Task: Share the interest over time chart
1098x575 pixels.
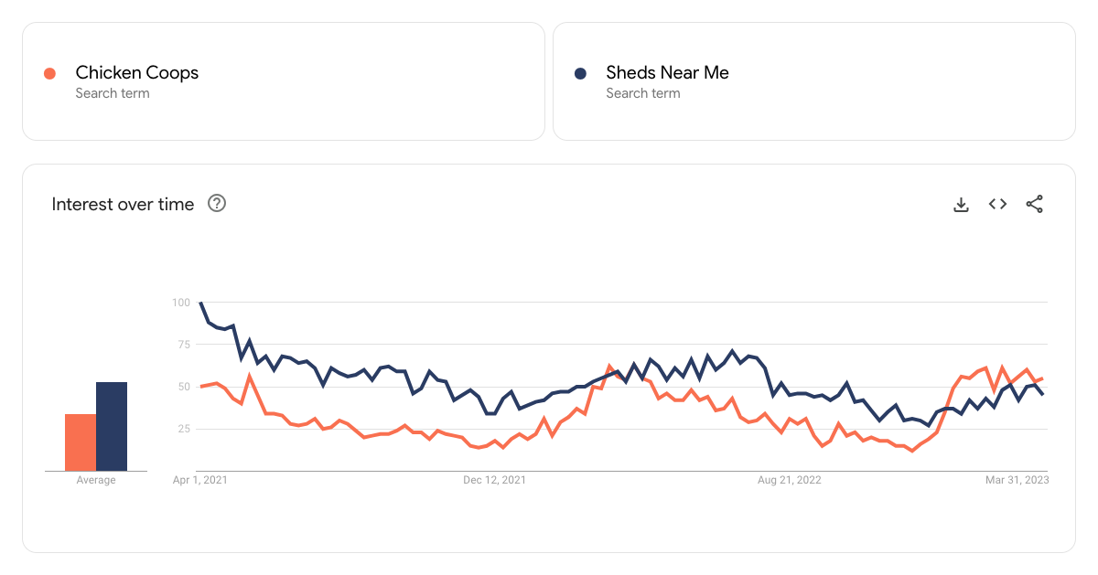Action: click(1034, 204)
